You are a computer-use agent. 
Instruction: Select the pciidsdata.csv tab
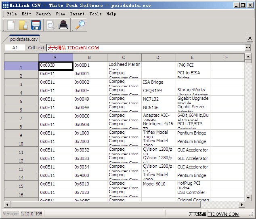pyautogui.click(x=24, y=39)
